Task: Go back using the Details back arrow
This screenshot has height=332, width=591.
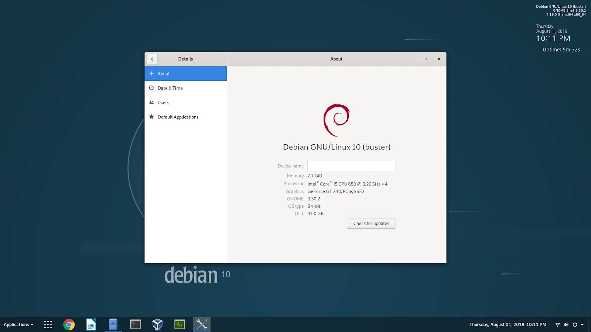Action: pos(152,59)
